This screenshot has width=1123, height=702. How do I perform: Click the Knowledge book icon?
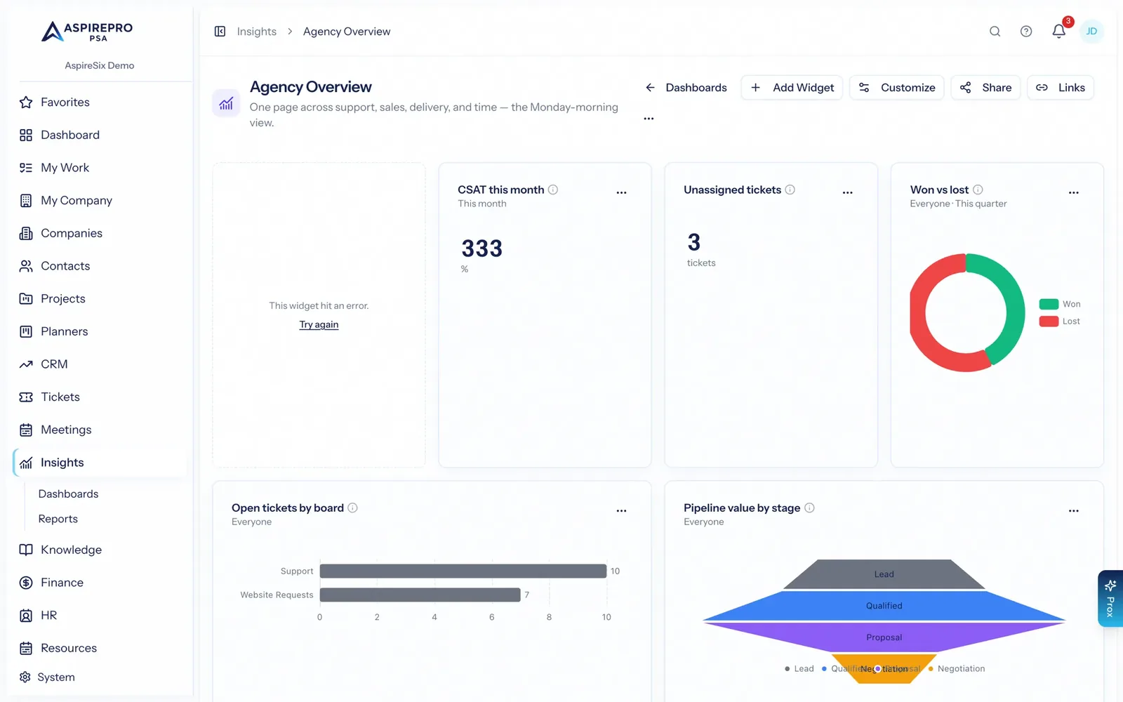[26, 550]
